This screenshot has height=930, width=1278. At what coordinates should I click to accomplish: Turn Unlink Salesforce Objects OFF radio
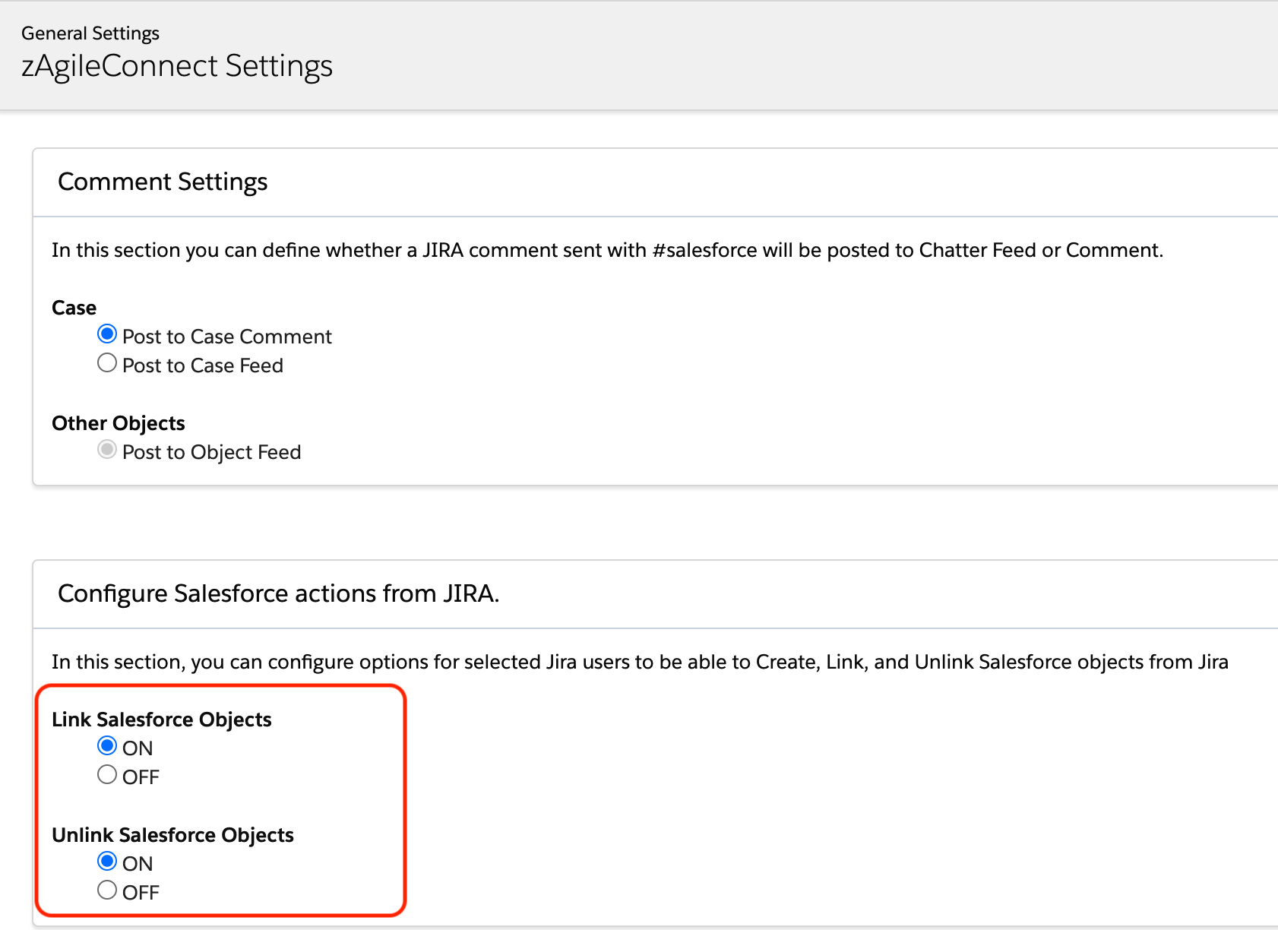point(107,890)
